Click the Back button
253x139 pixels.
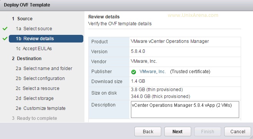(x=148, y=132)
